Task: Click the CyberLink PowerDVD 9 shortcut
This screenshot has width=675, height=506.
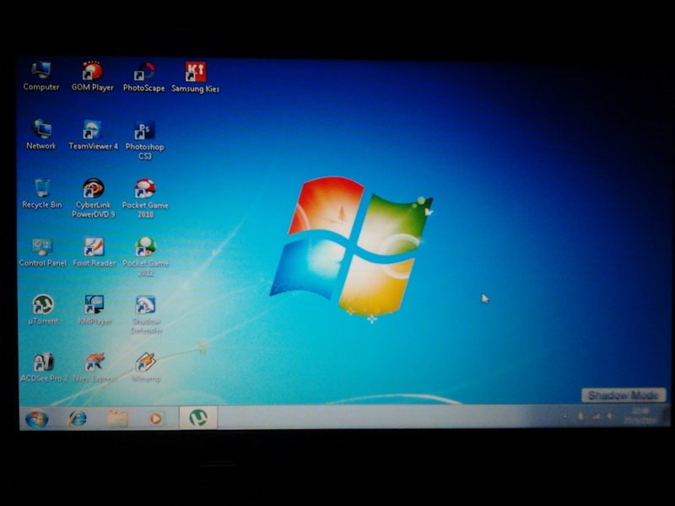Action: click(94, 198)
